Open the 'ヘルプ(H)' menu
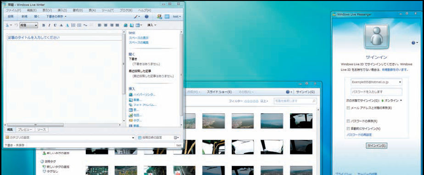This screenshot has width=424, height=175. 145,10
